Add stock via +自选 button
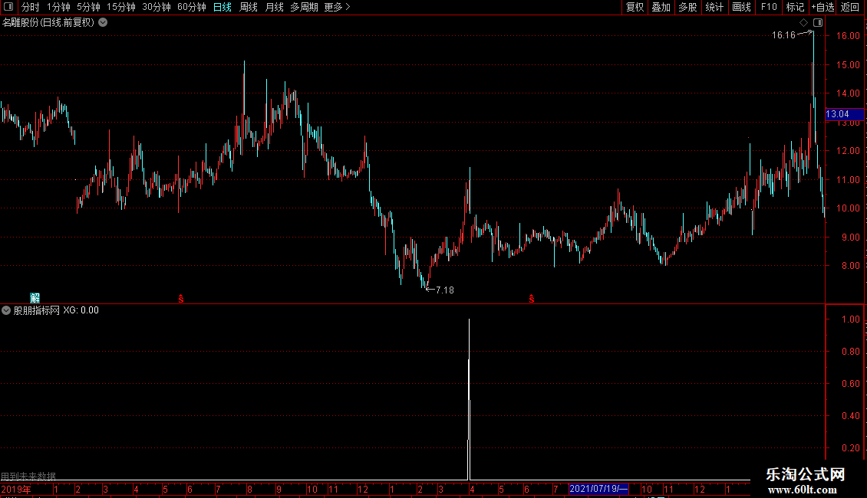 click(822, 7)
